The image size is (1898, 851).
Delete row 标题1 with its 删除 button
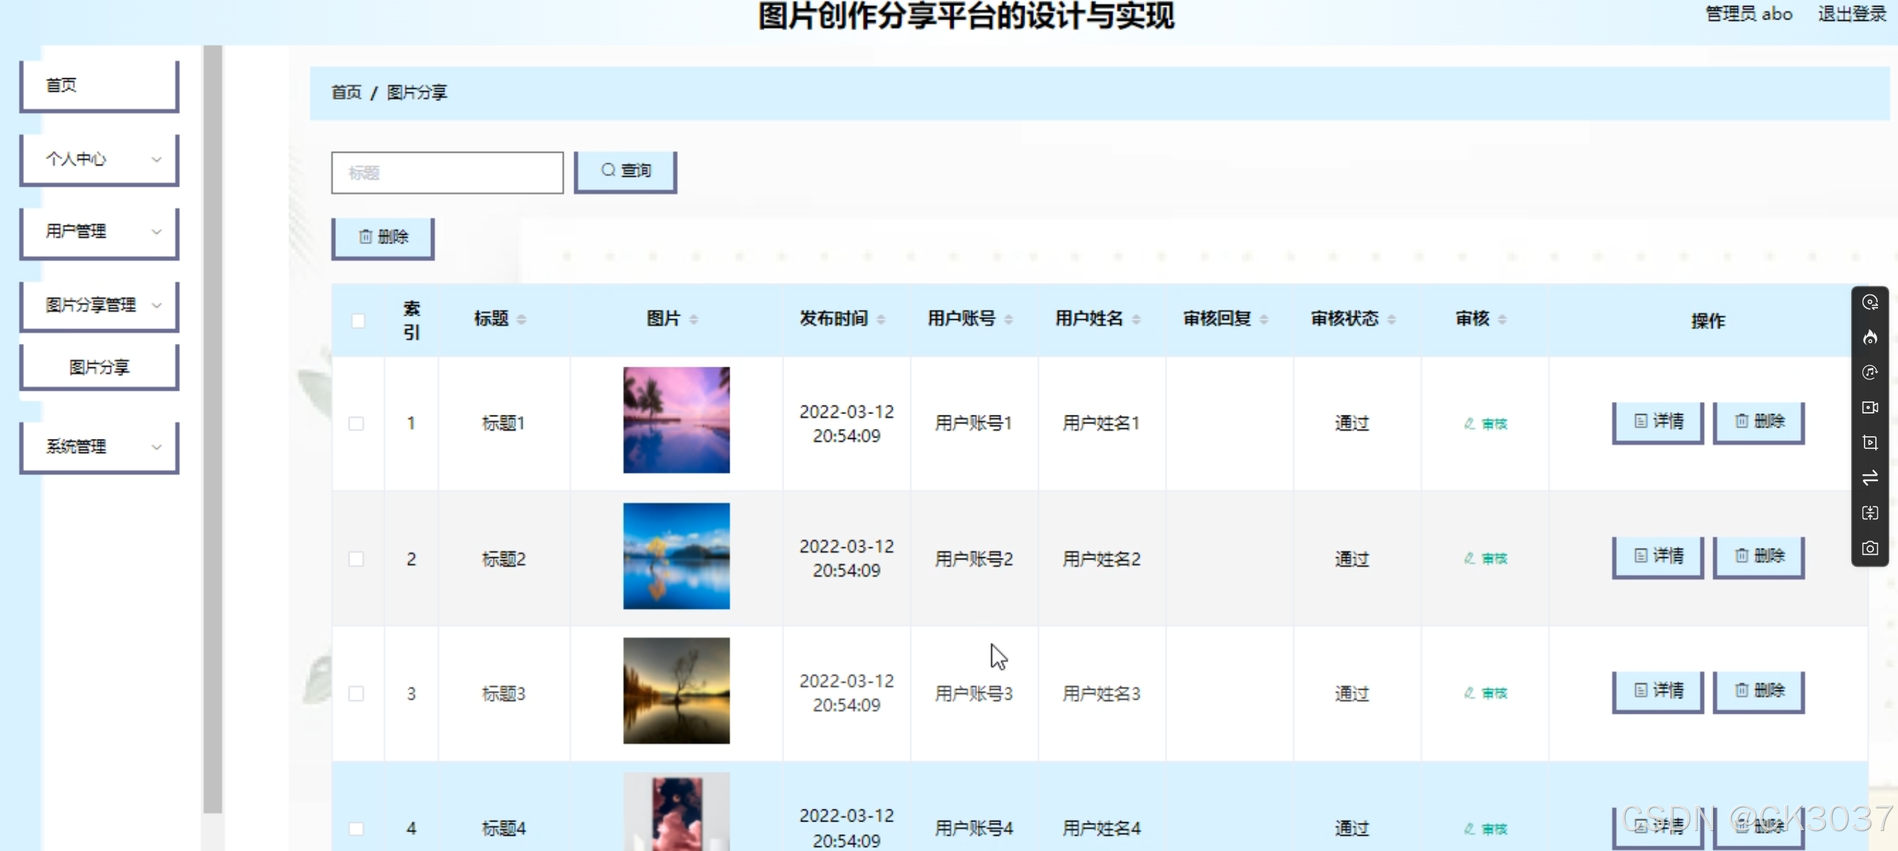pos(1758,422)
